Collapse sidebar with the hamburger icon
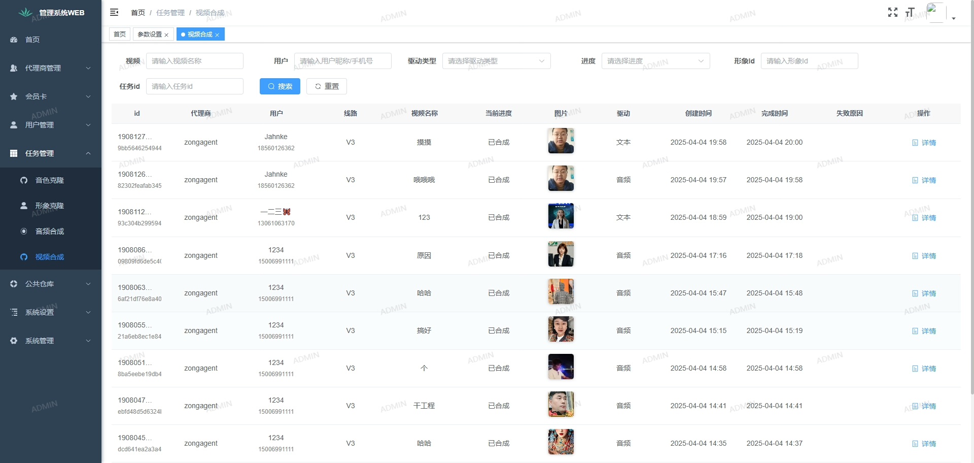Image resolution: width=974 pixels, height=463 pixels. [114, 12]
